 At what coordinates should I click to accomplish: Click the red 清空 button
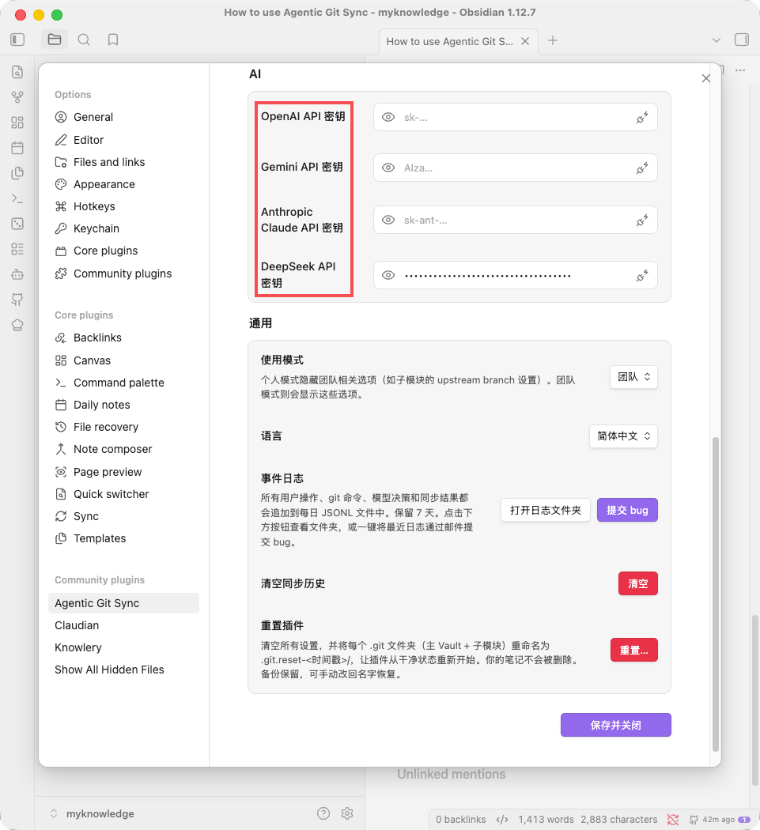[637, 583]
